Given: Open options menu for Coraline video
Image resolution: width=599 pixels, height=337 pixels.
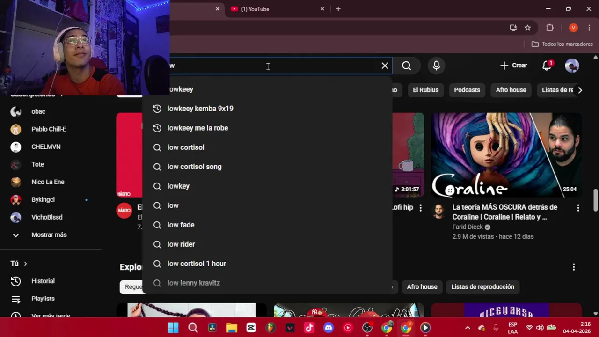Looking at the screenshot, I should [x=578, y=208].
